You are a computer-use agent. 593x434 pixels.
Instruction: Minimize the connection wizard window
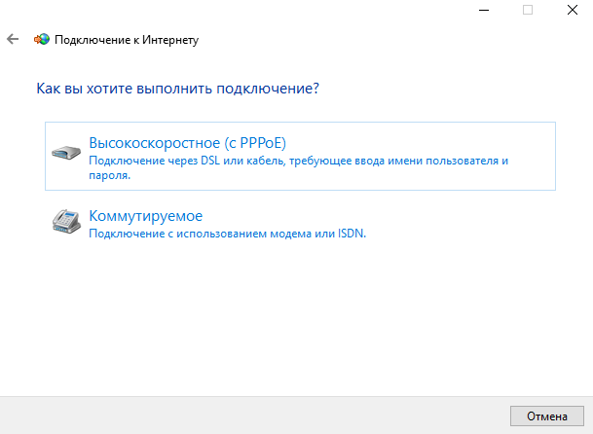484,10
